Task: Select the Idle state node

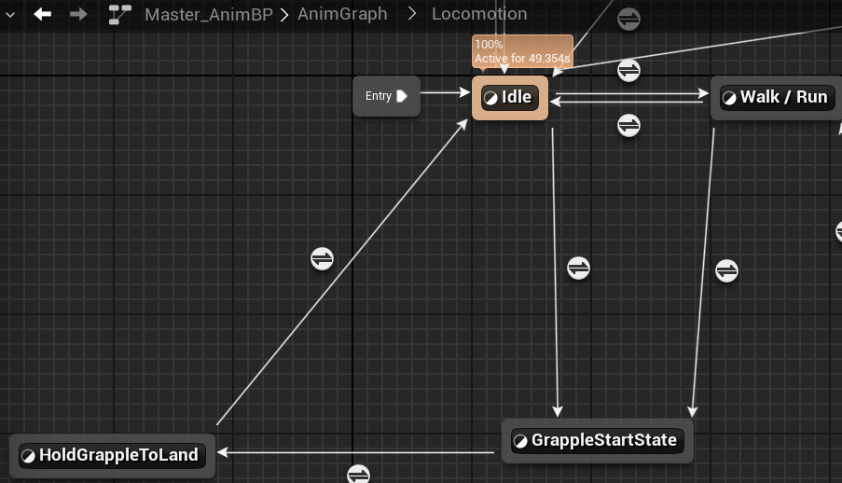Action: [x=510, y=98]
